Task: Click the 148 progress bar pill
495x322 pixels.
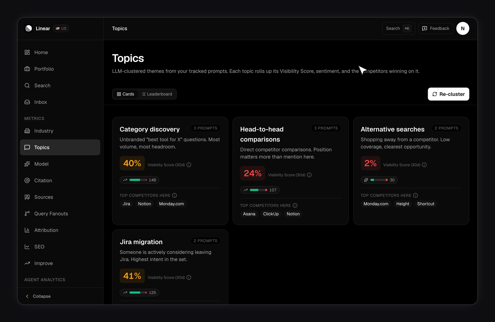Action: 139,180
